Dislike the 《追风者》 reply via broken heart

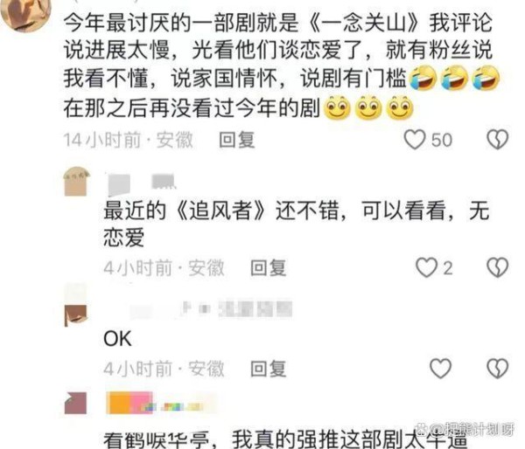click(498, 267)
